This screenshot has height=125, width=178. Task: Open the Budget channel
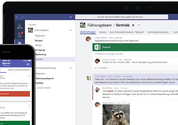[x=39, y=41]
